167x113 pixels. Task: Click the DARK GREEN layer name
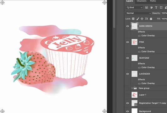[146, 26]
